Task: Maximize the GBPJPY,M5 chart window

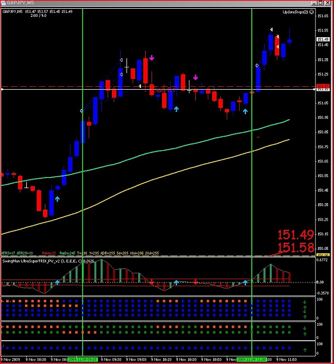Action: click(321, 3)
